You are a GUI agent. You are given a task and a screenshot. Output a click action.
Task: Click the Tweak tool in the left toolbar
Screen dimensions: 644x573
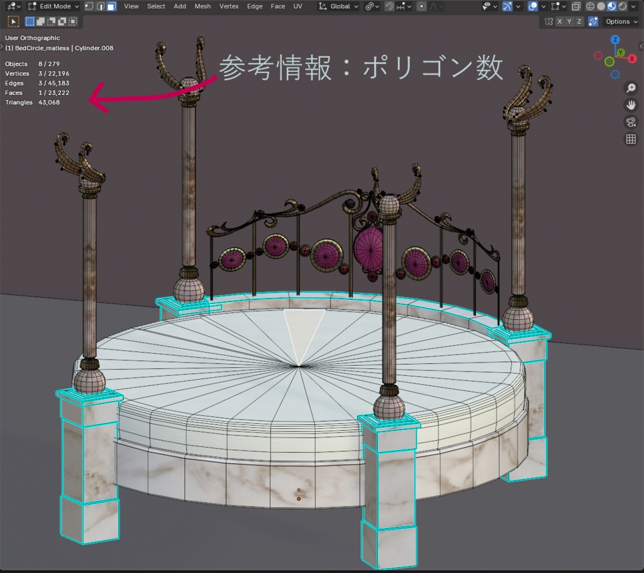point(13,21)
